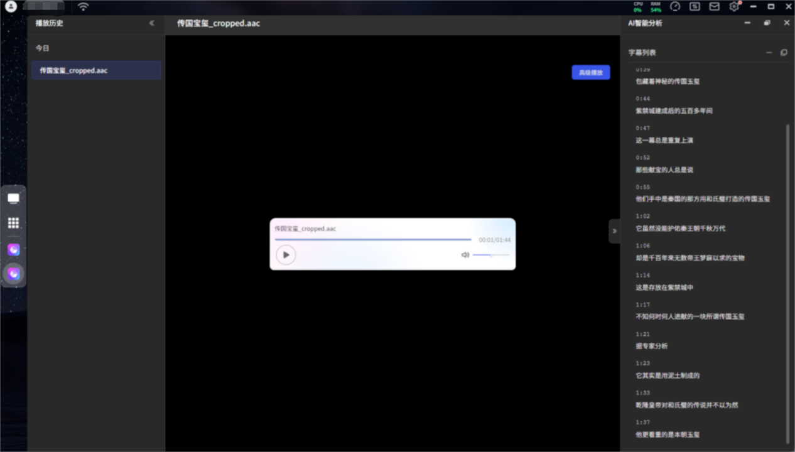Seek on the audio progress bar
The height and width of the screenshot is (452, 795).
pyautogui.click(x=373, y=239)
